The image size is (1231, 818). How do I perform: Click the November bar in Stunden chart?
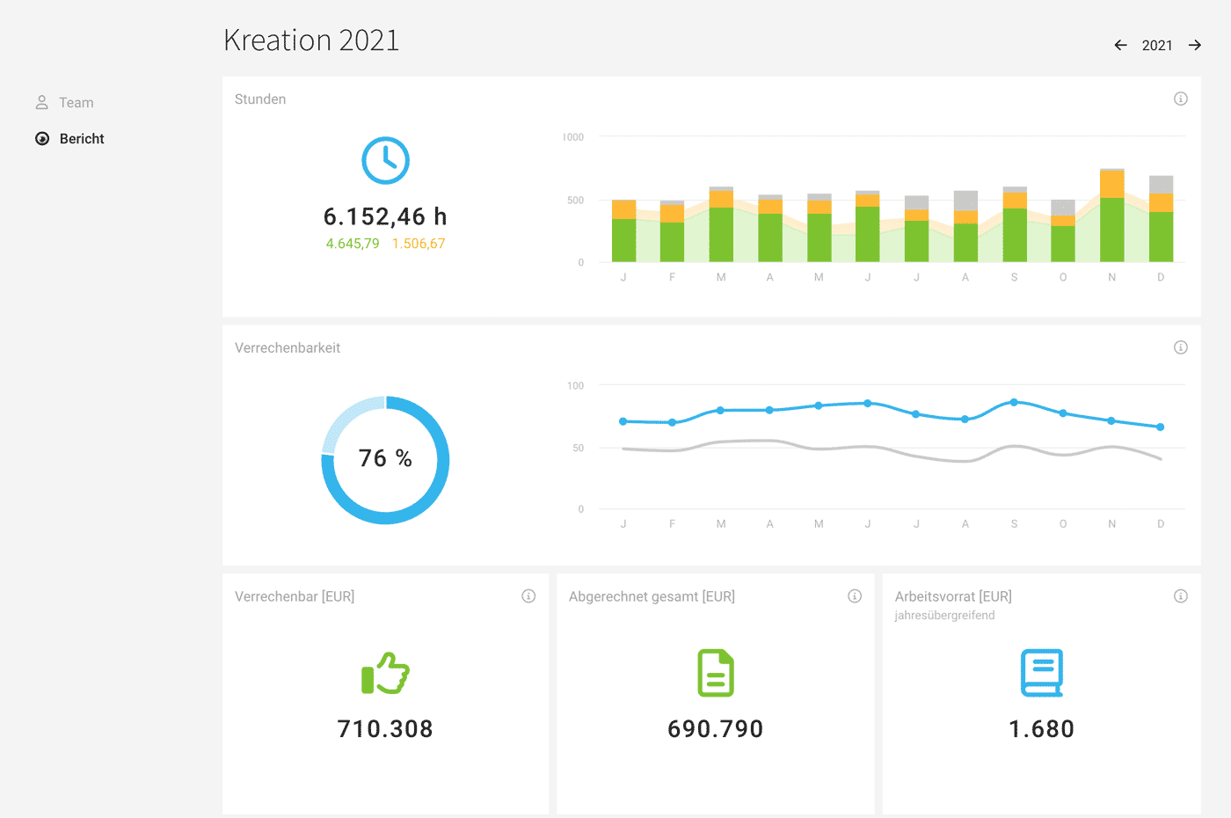tap(1112, 215)
